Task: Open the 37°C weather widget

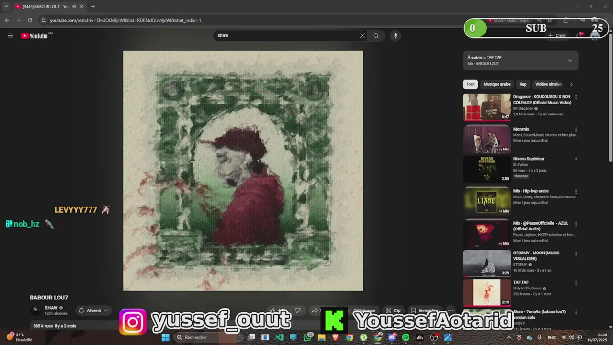Action: point(20,337)
